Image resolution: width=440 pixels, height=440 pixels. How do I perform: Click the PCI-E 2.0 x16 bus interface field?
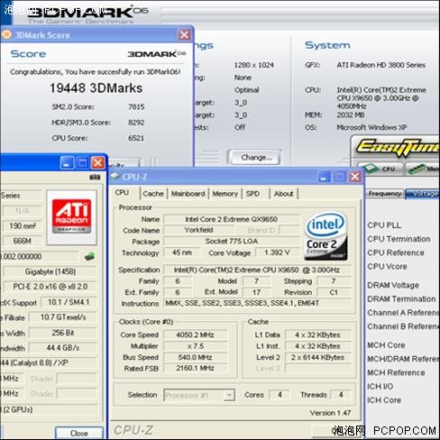[50, 287]
